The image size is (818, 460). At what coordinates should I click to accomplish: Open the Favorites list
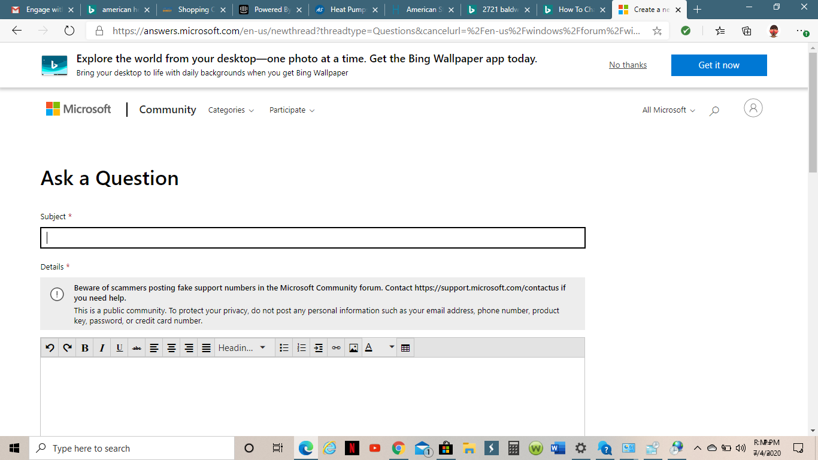(x=720, y=31)
